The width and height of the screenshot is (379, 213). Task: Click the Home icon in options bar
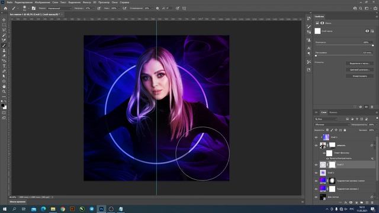[5, 8]
